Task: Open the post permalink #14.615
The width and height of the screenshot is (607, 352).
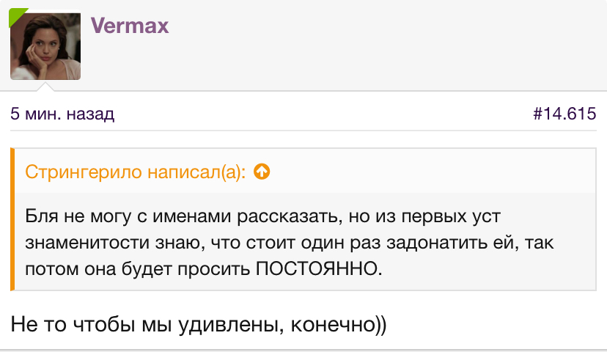Action: pos(563,114)
